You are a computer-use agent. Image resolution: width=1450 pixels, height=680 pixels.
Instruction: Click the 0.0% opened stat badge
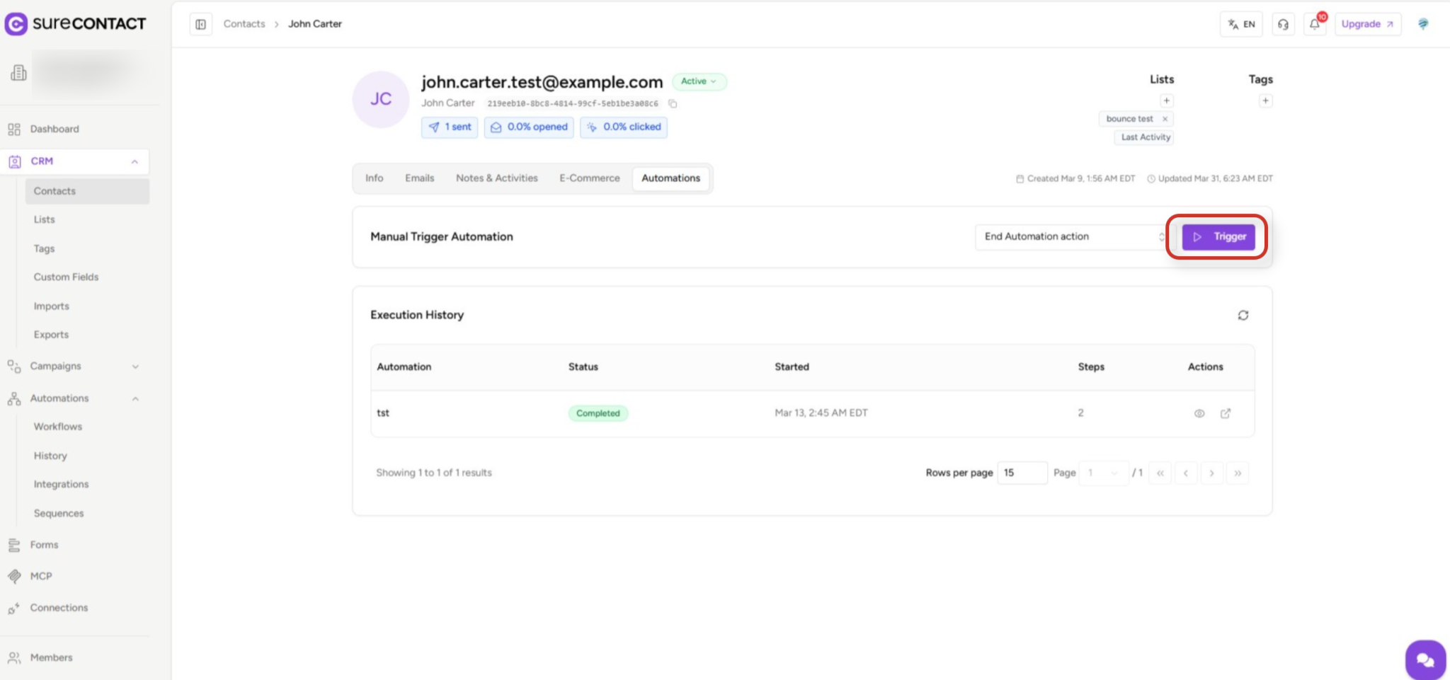(529, 127)
